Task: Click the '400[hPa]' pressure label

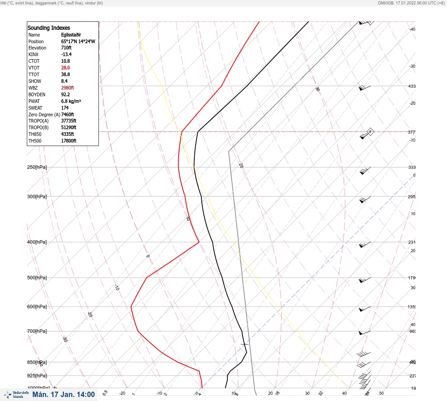Action: [x=37, y=242]
